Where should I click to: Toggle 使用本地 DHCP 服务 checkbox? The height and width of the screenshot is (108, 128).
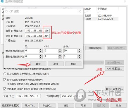[x=5, y=89]
